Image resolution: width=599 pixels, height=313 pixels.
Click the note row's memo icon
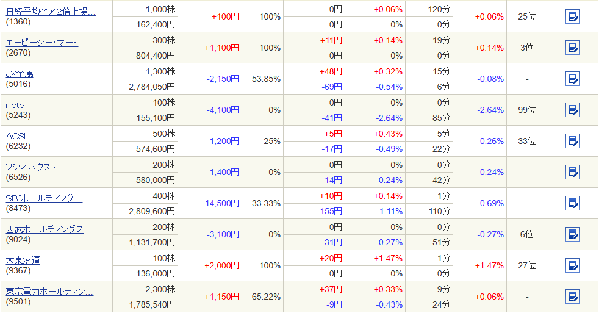572,110
